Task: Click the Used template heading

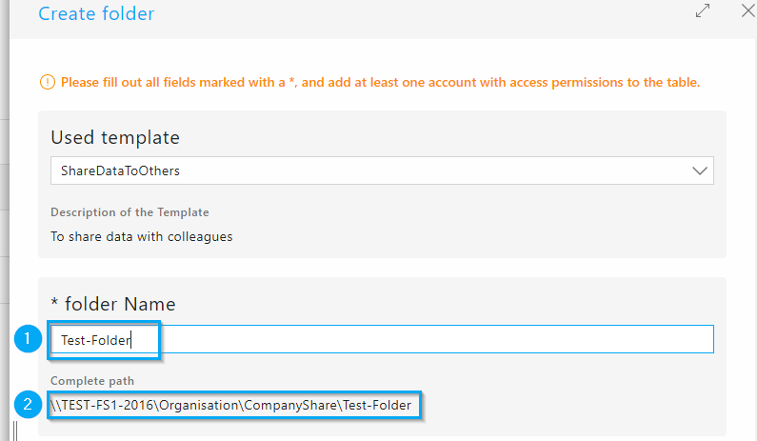Action: [115, 138]
